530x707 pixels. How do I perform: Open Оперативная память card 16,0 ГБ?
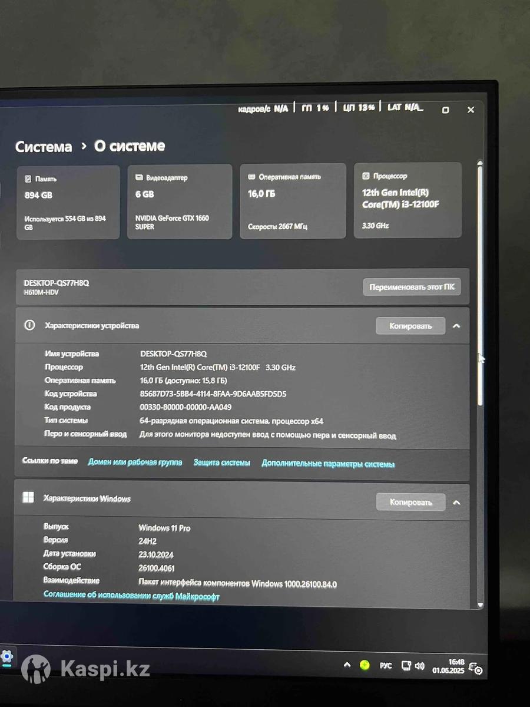(x=293, y=201)
